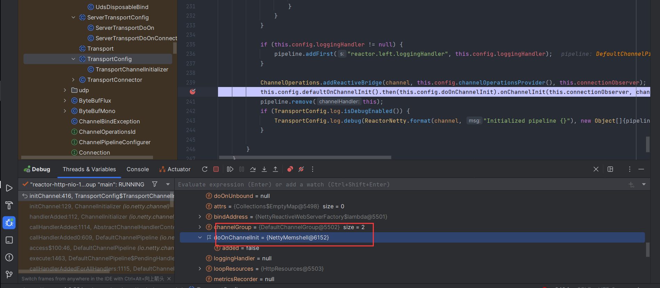Viewport: 660px width, 288px height.
Task: Collapse the ServerTransportConfig tree node
Action: (x=73, y=17)
